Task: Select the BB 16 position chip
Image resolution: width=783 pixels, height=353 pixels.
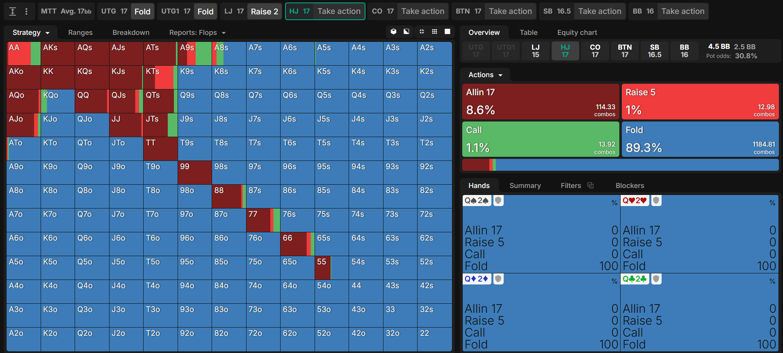Action: click(x=685, y=51)
